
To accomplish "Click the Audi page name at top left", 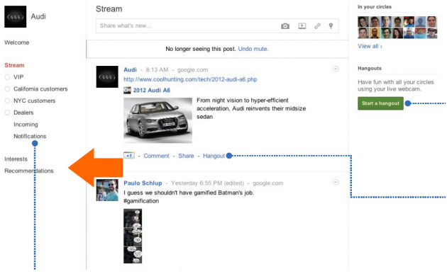I will coord(38,16).
